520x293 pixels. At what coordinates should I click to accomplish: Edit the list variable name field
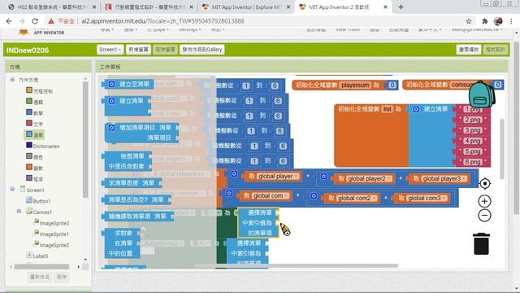pyautogui.click(x=388, y=109)
